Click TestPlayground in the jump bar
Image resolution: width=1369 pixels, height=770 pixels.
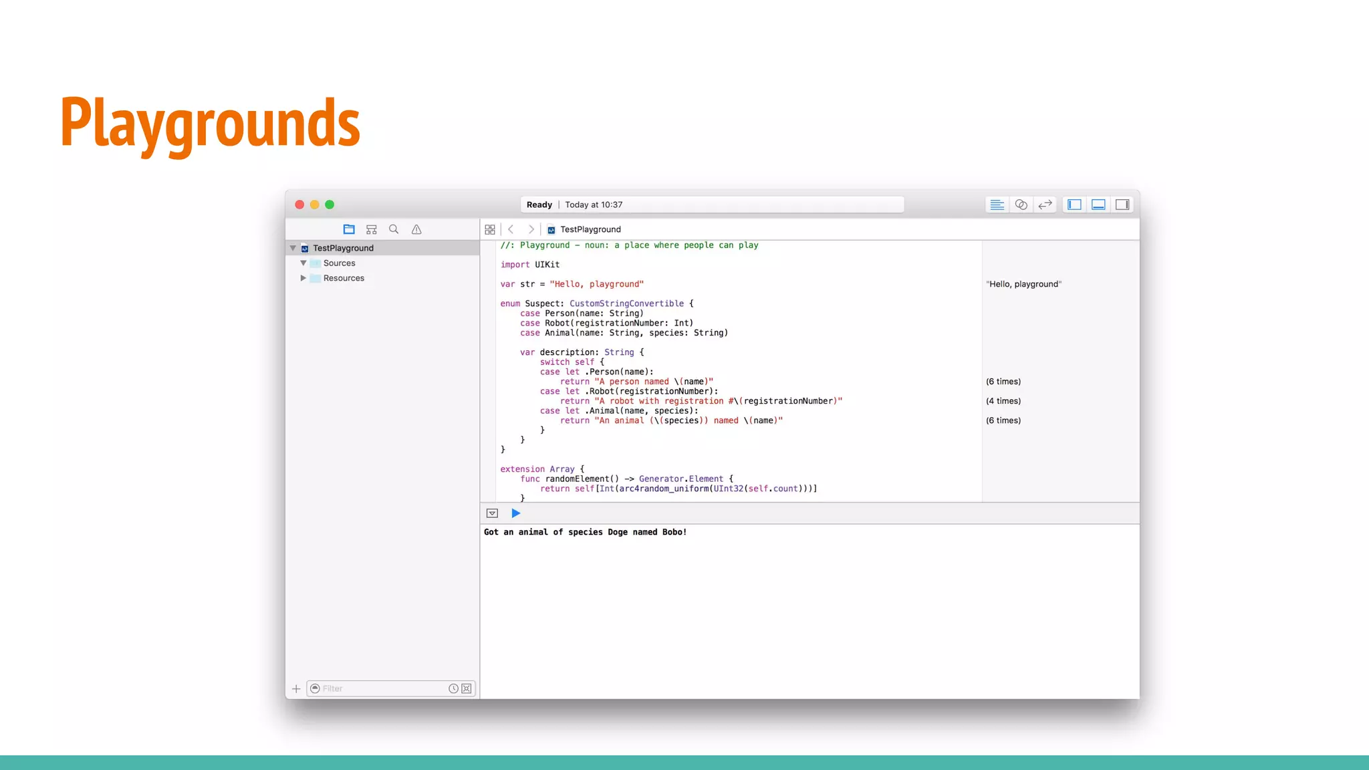point(584,229)
